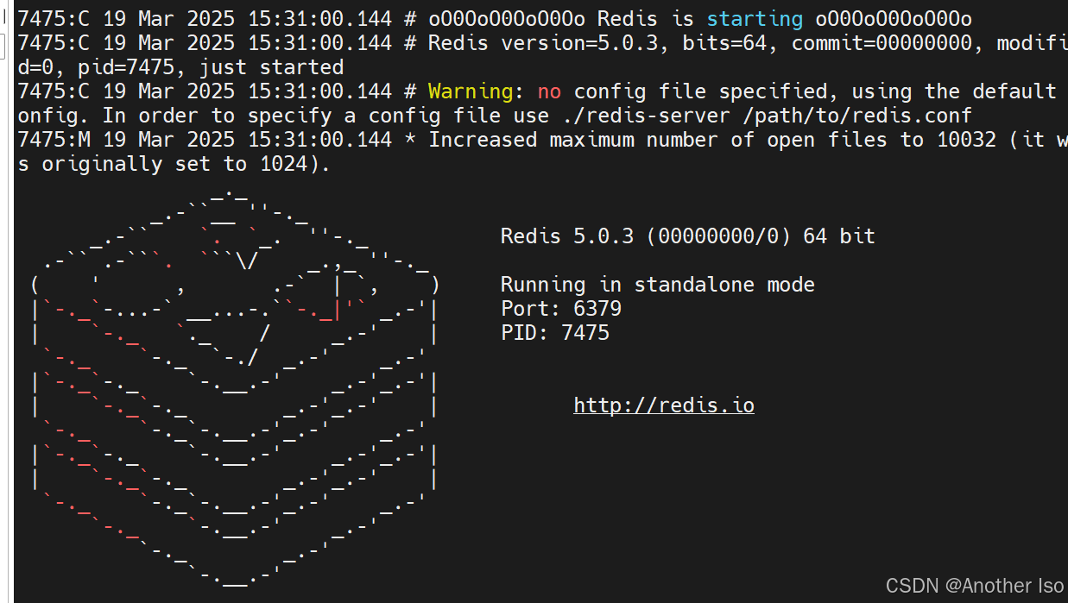This screenshot has height=603, width=1068.
Task: Click the cyan word 'starting'
Action: [755, 19]
